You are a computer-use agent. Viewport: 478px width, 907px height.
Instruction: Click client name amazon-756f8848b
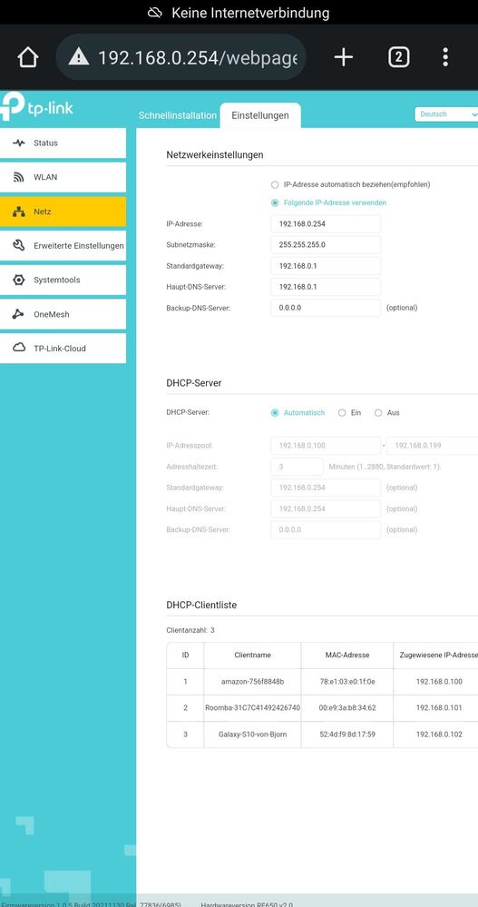[252, 682]
